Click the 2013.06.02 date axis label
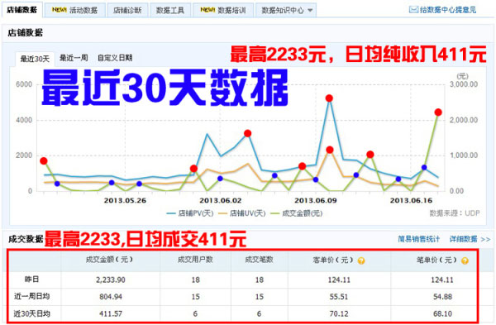The width and height of the screenshot is (496, 325). pos(221,200)
